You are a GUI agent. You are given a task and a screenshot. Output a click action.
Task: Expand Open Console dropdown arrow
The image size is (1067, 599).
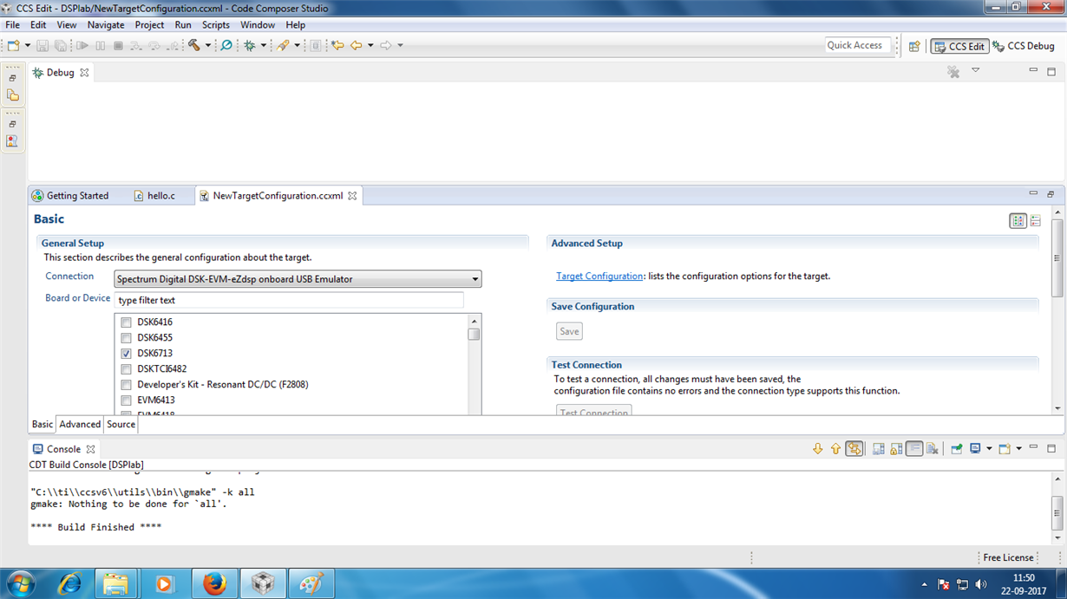click(1018, 449)
